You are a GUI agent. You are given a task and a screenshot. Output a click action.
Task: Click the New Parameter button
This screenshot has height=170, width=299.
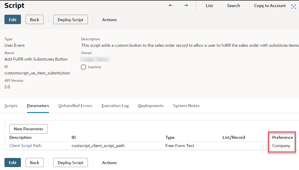click(29, 129)
